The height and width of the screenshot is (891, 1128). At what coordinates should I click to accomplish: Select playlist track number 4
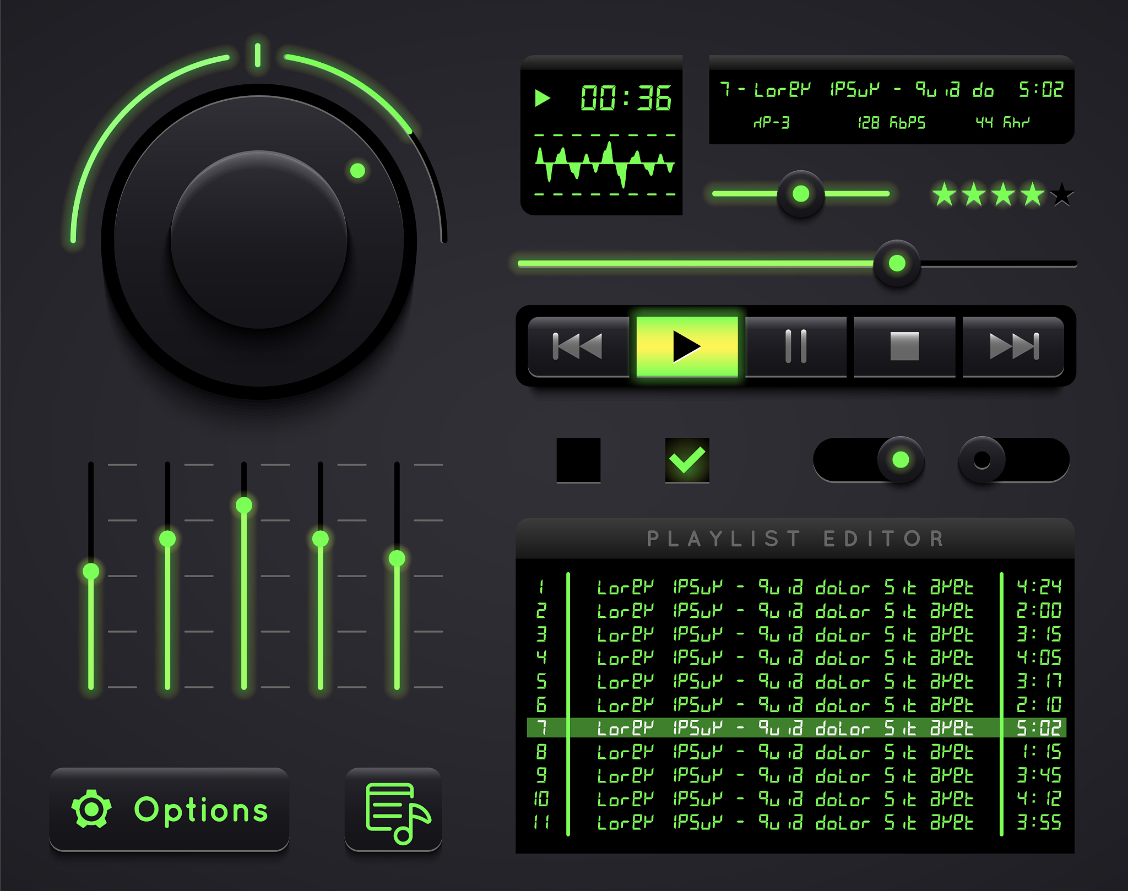tap(797, 658)
